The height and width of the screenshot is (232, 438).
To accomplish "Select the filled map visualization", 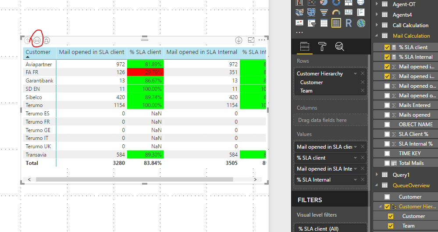I will [x=299, y=12].
